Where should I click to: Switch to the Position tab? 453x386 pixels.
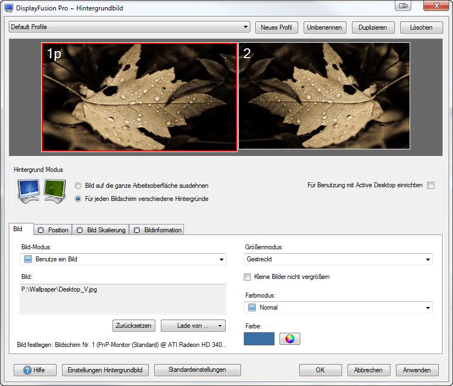[53, 230]
